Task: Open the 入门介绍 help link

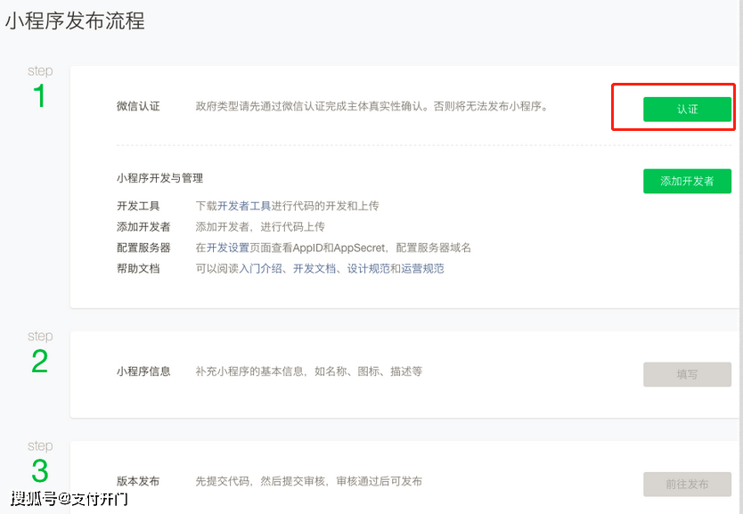Action: (x=261, y=268)
